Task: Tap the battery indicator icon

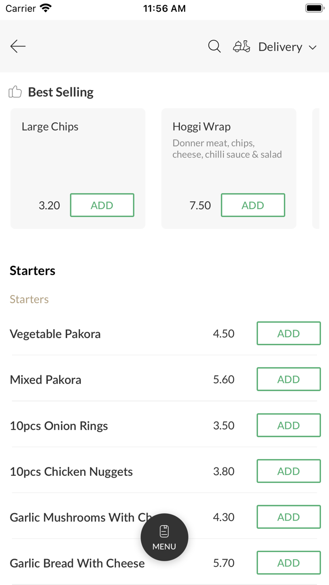Action: 314,7
